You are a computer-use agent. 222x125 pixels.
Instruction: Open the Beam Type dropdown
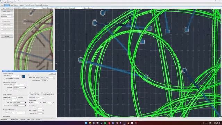point(45,78)
